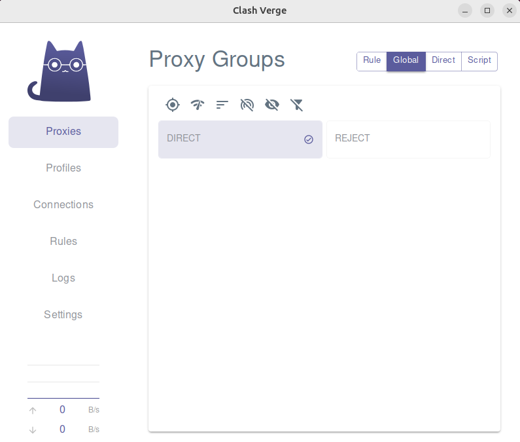Click the sort proxies icon
Screen dimensions: 520x442
222,105
